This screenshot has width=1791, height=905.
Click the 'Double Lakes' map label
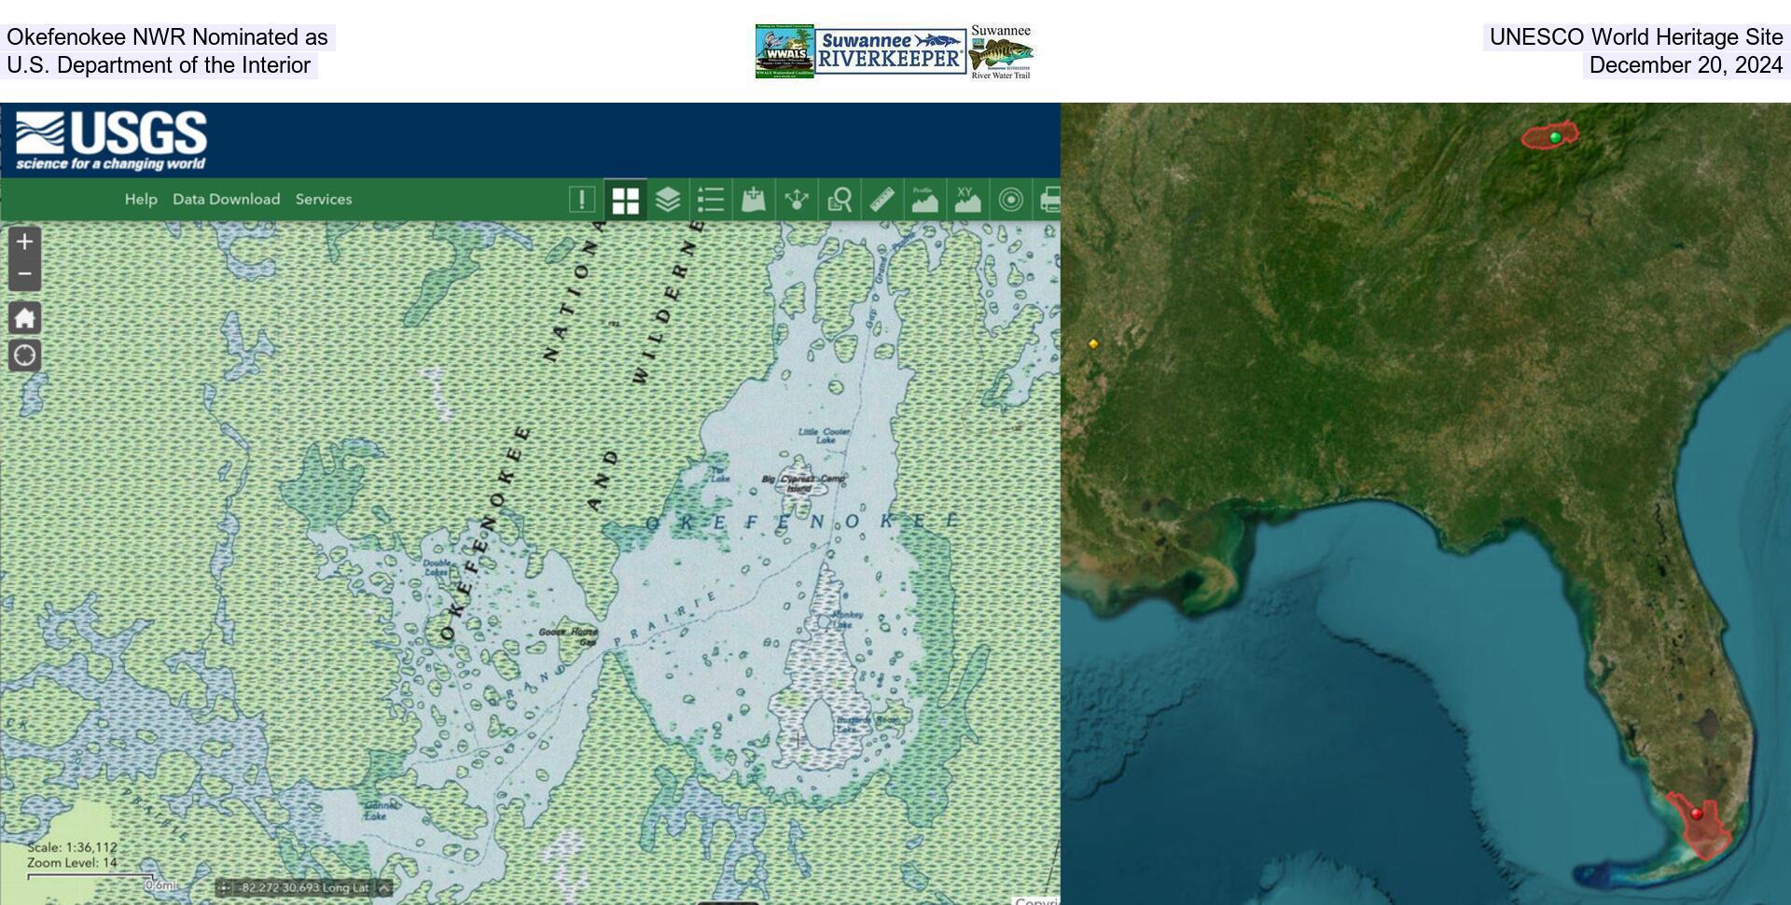pos(437,567)
